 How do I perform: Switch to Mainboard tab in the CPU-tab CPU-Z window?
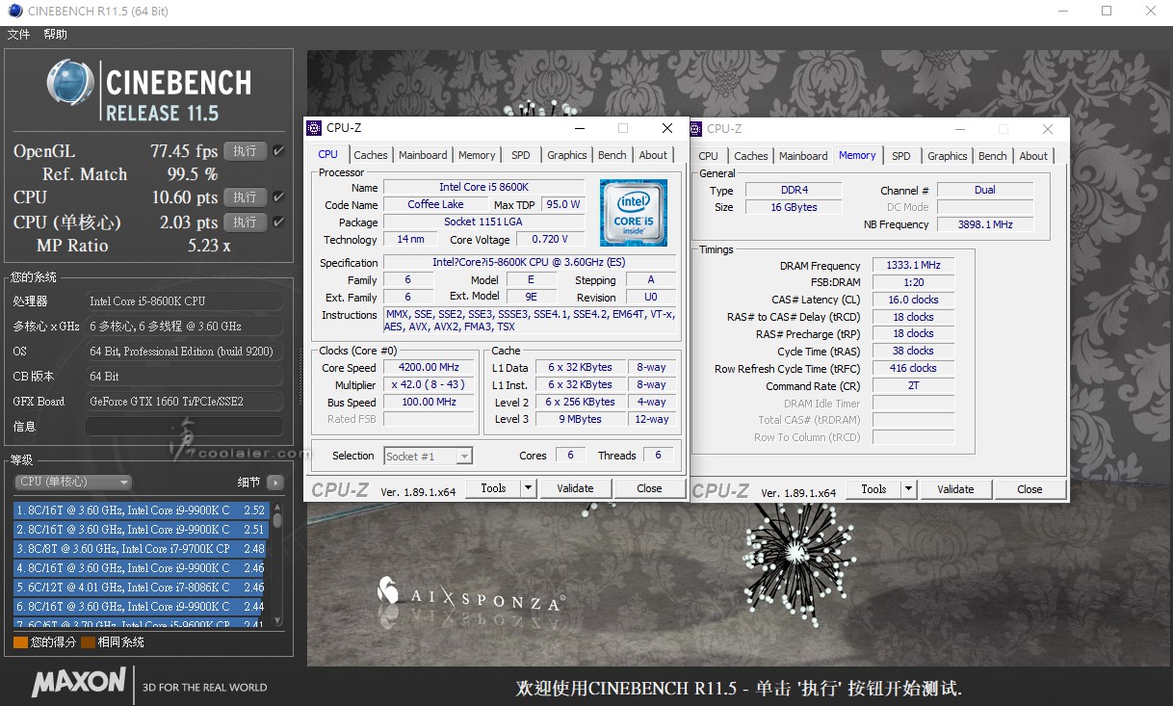423,155
